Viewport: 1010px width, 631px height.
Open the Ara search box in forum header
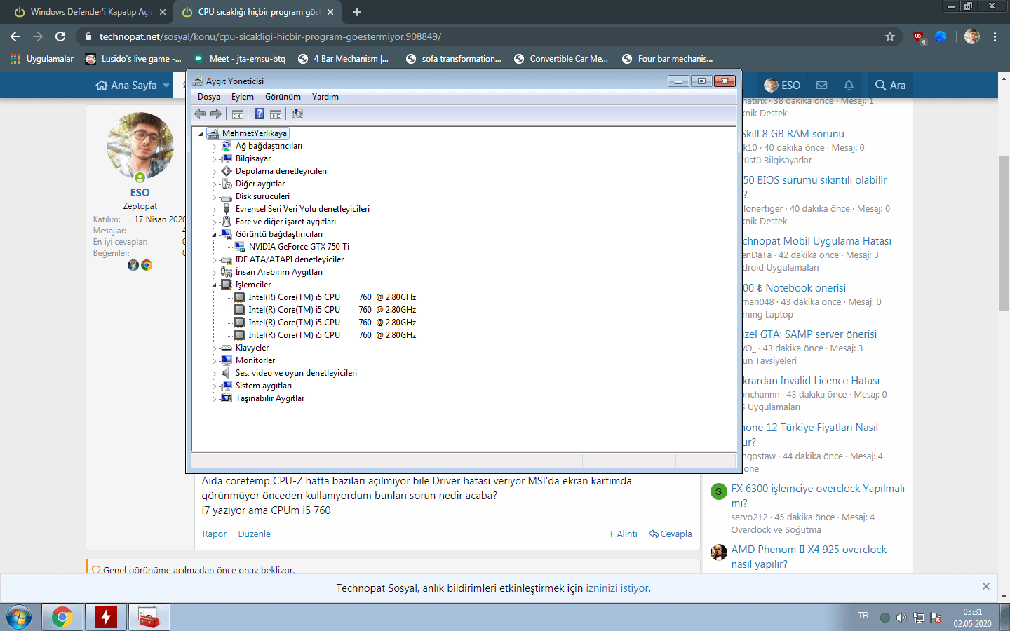point(890,86)
